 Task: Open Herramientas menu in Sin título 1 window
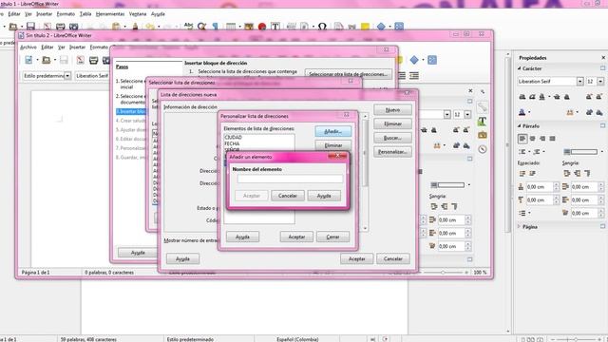110,14
